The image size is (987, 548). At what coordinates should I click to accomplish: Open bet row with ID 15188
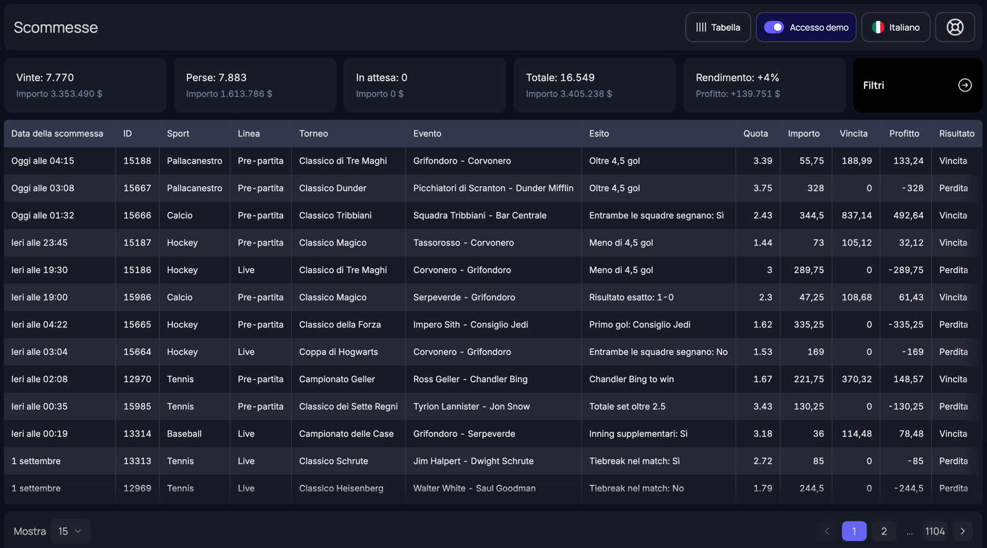click(x=137, y=161)
